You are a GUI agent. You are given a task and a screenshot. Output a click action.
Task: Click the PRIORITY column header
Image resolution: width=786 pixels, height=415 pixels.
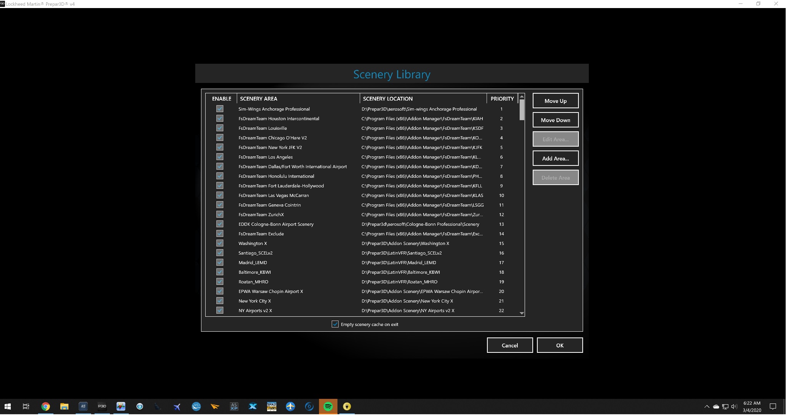coord(502,99)
